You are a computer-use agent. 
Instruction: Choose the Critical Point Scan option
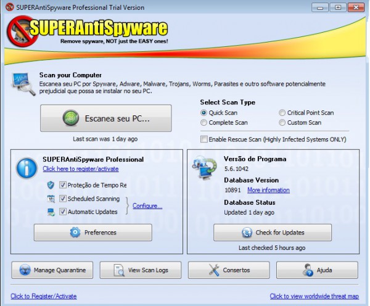(x=282, y=113)
